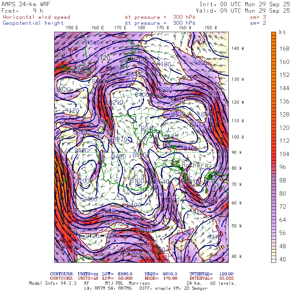Click the "AMPS 24-km WRF" title

(x=26, y=4)
